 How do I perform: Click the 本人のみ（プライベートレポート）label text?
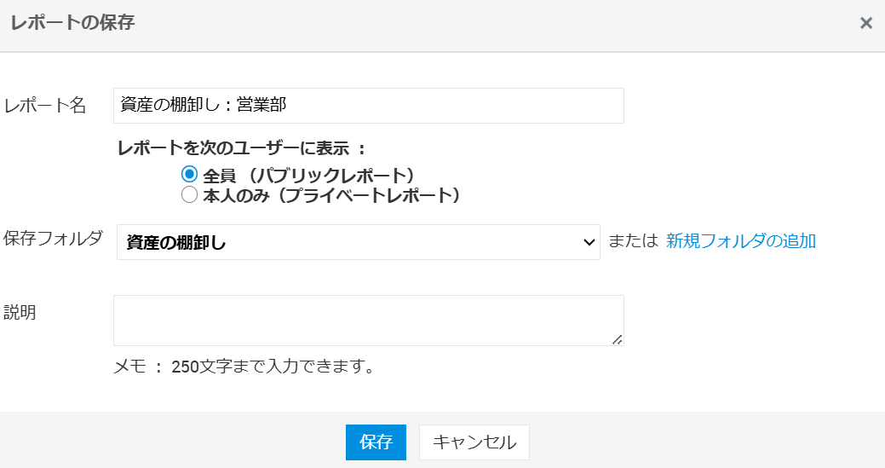point(332,195)
